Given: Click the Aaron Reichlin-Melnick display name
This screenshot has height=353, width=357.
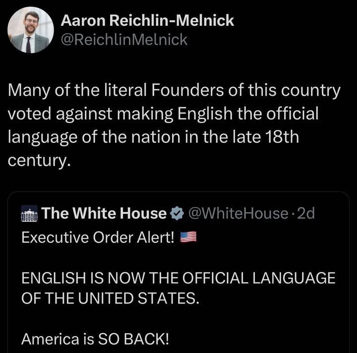Looking at the screenshot, I should click(147, 21).
